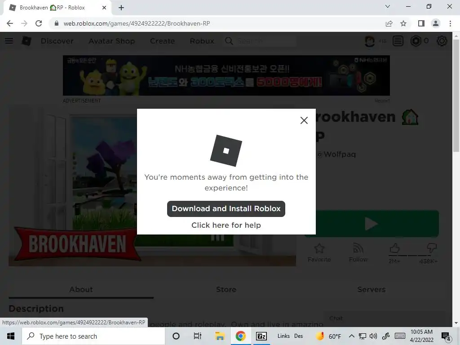Expand Chrome tab search chevron
460x345 pixels.
(x=388, y=6)
